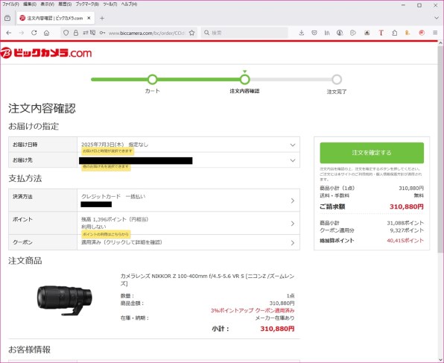444x363 pixels.
Task: Go back with the browser back arrow
Action: click(9, 33)
